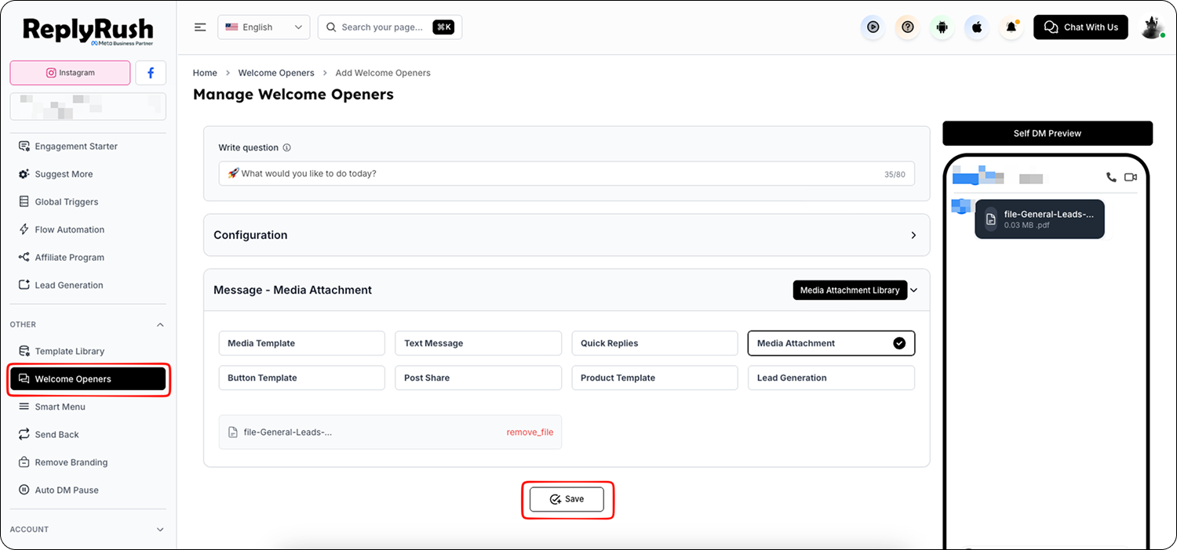Click the PDF file icon in preview bubble
1177x550 pixels.
pyautogui.click(x=990, y=219)
